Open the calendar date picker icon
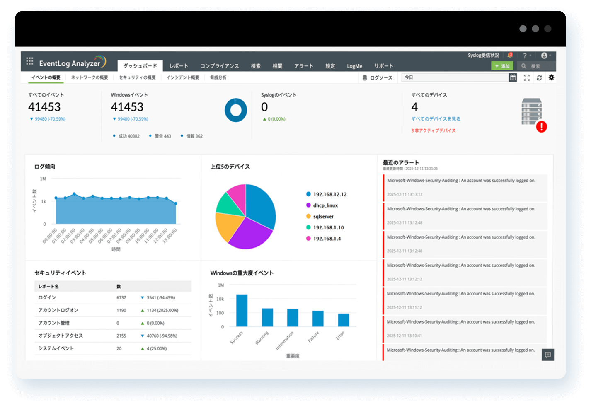 pyautogui.click(x=513, y=77)
